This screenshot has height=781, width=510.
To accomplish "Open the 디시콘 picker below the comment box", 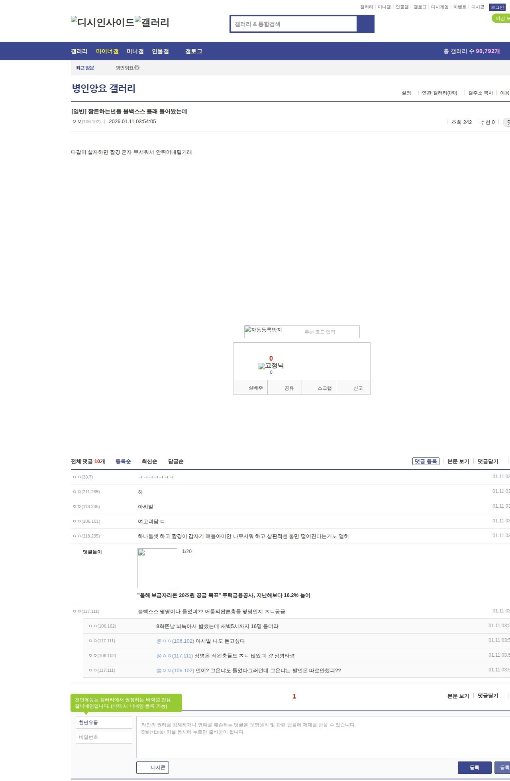I will click(x=153, y=767).
